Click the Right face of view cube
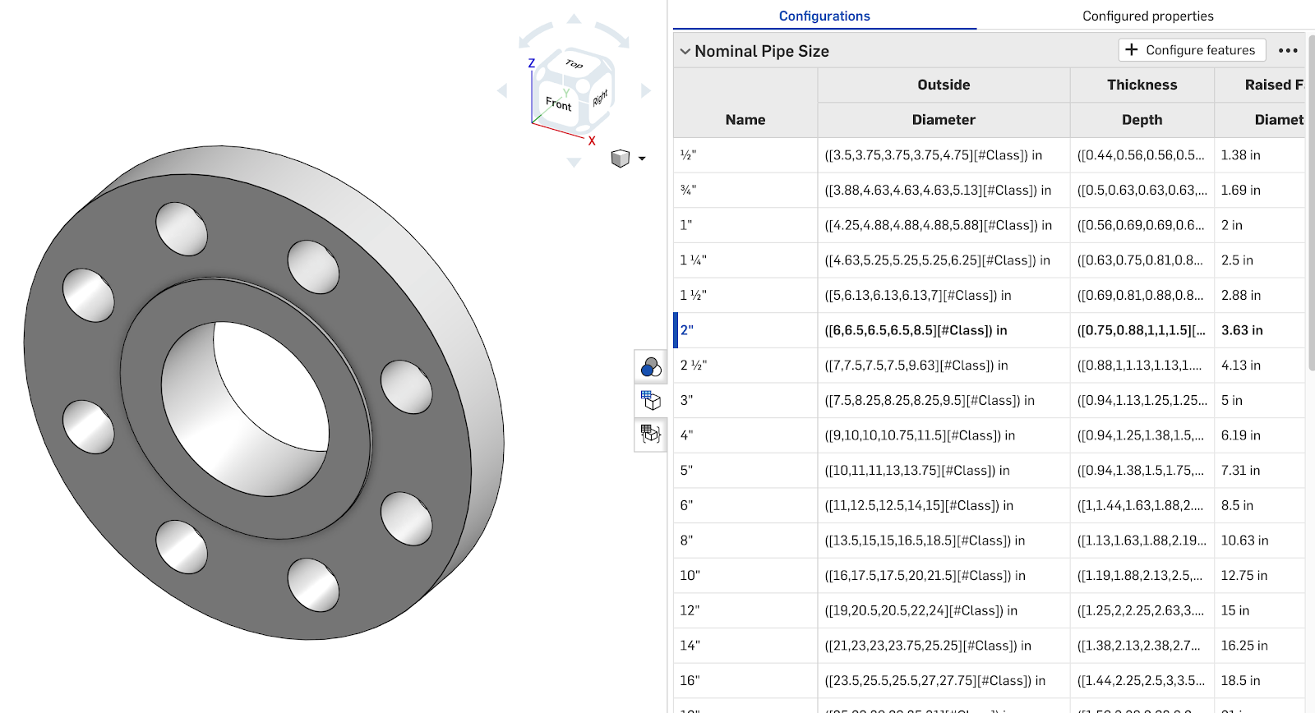 point(600,98)
